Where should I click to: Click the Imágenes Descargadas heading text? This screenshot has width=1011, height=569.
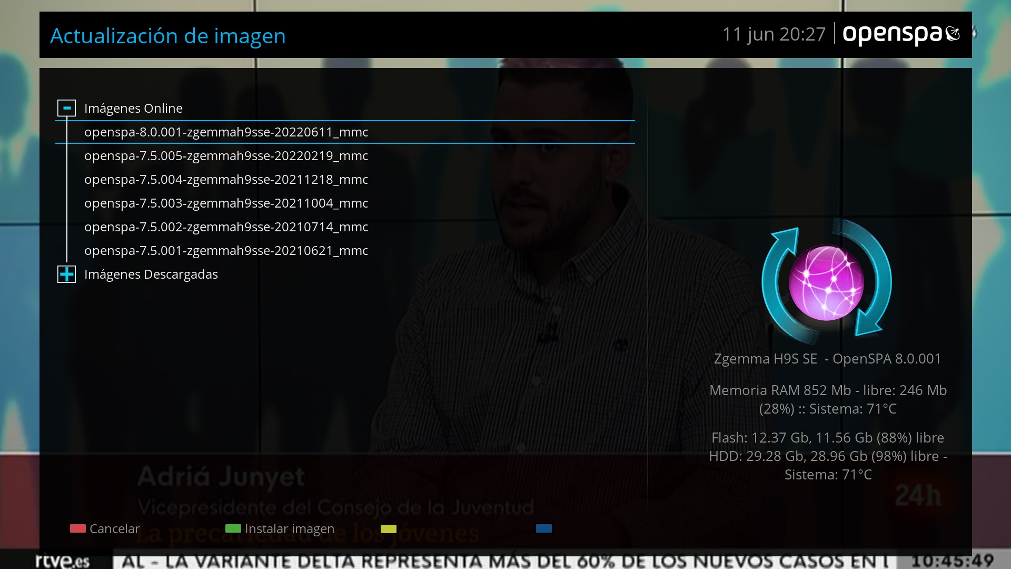[151, 274]
